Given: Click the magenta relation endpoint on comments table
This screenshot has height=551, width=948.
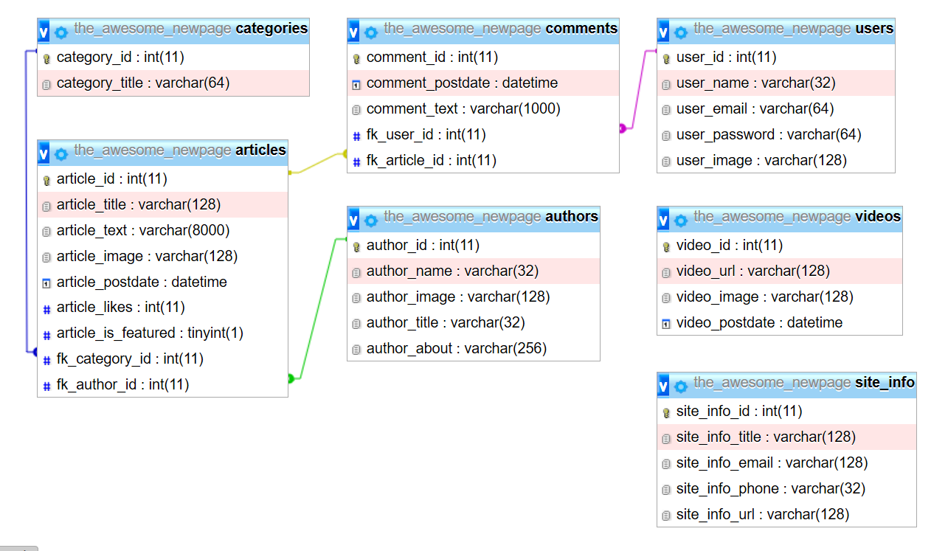Looking at the screenshot, I should click(x=623, y=128).
